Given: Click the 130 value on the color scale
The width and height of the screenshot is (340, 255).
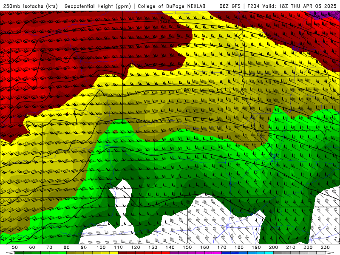Looking at the screenshot, I should click(153, 247).
